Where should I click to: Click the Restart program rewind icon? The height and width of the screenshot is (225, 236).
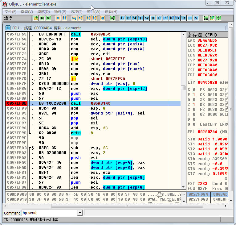[x=42, y=18]
